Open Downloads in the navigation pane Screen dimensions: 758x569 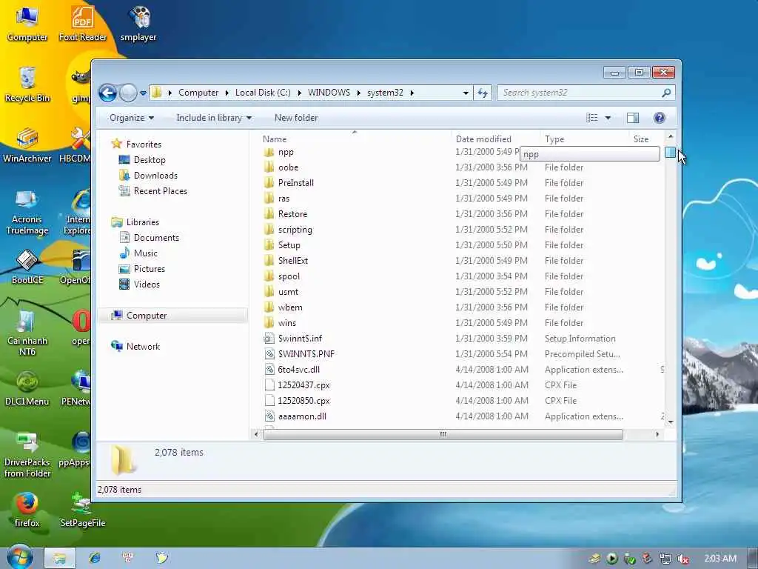(155, 175)
